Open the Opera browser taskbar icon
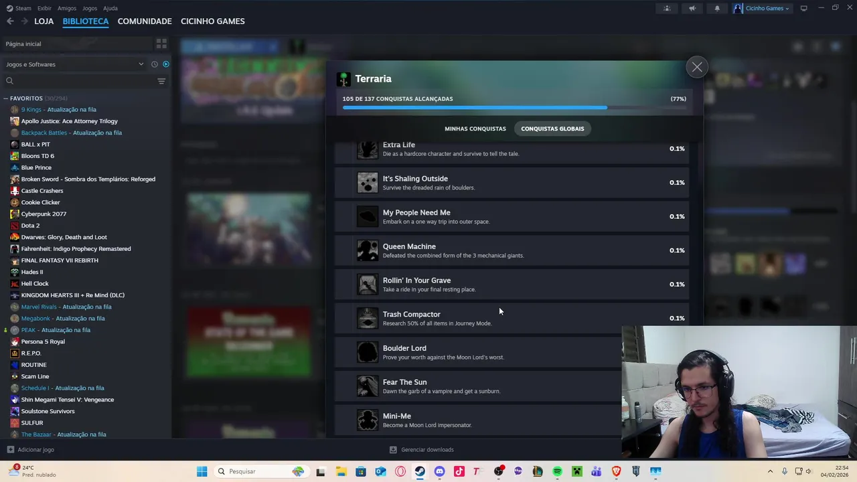Viewport: 857px width, 482px height. (x=400, y=471)
